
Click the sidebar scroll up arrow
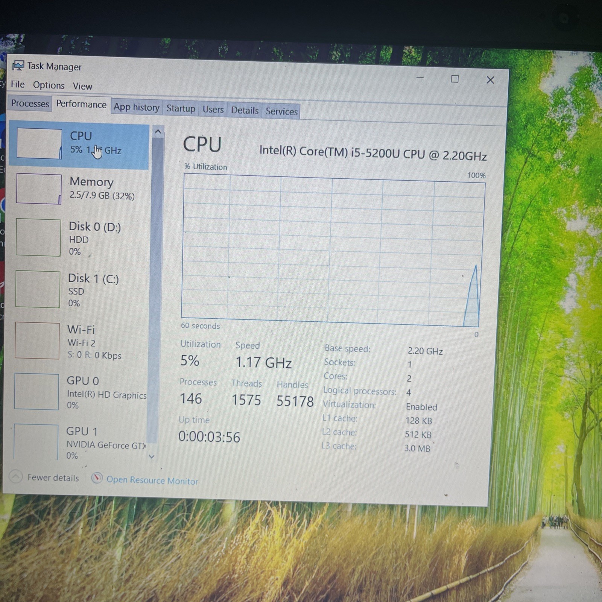[x=158, y=131]
